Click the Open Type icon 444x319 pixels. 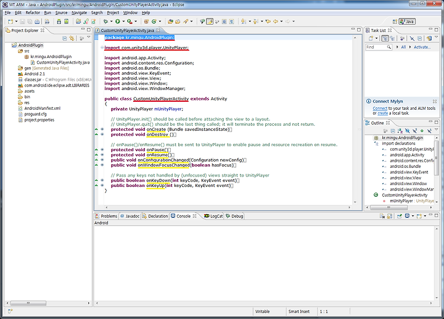pyautogui.click(x=170, y=21)
